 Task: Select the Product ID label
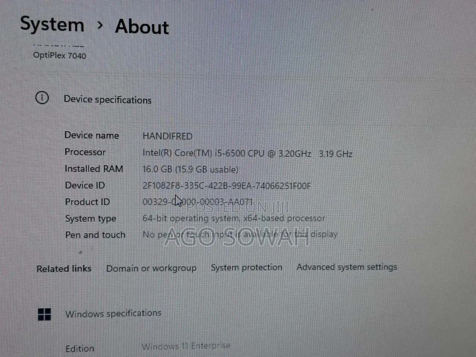(x=87, y=202)
